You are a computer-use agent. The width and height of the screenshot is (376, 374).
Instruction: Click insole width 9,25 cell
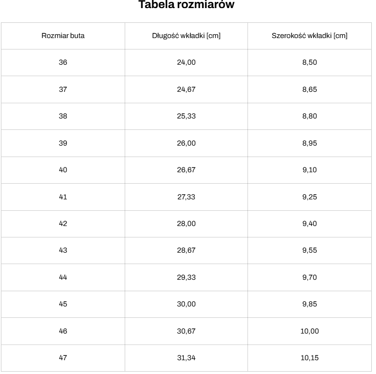(309, 197)
